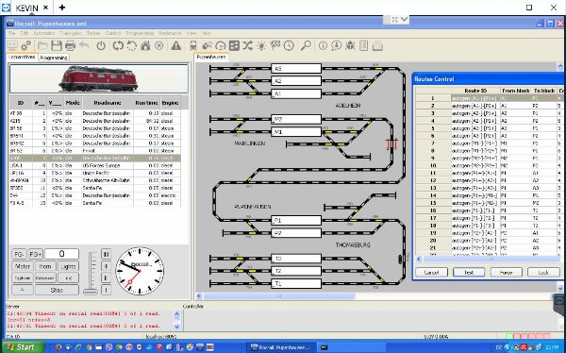The height and width of the screenshot is (353, 566).
Task: Toggle the Horn function button
Action: pos(45,266)
